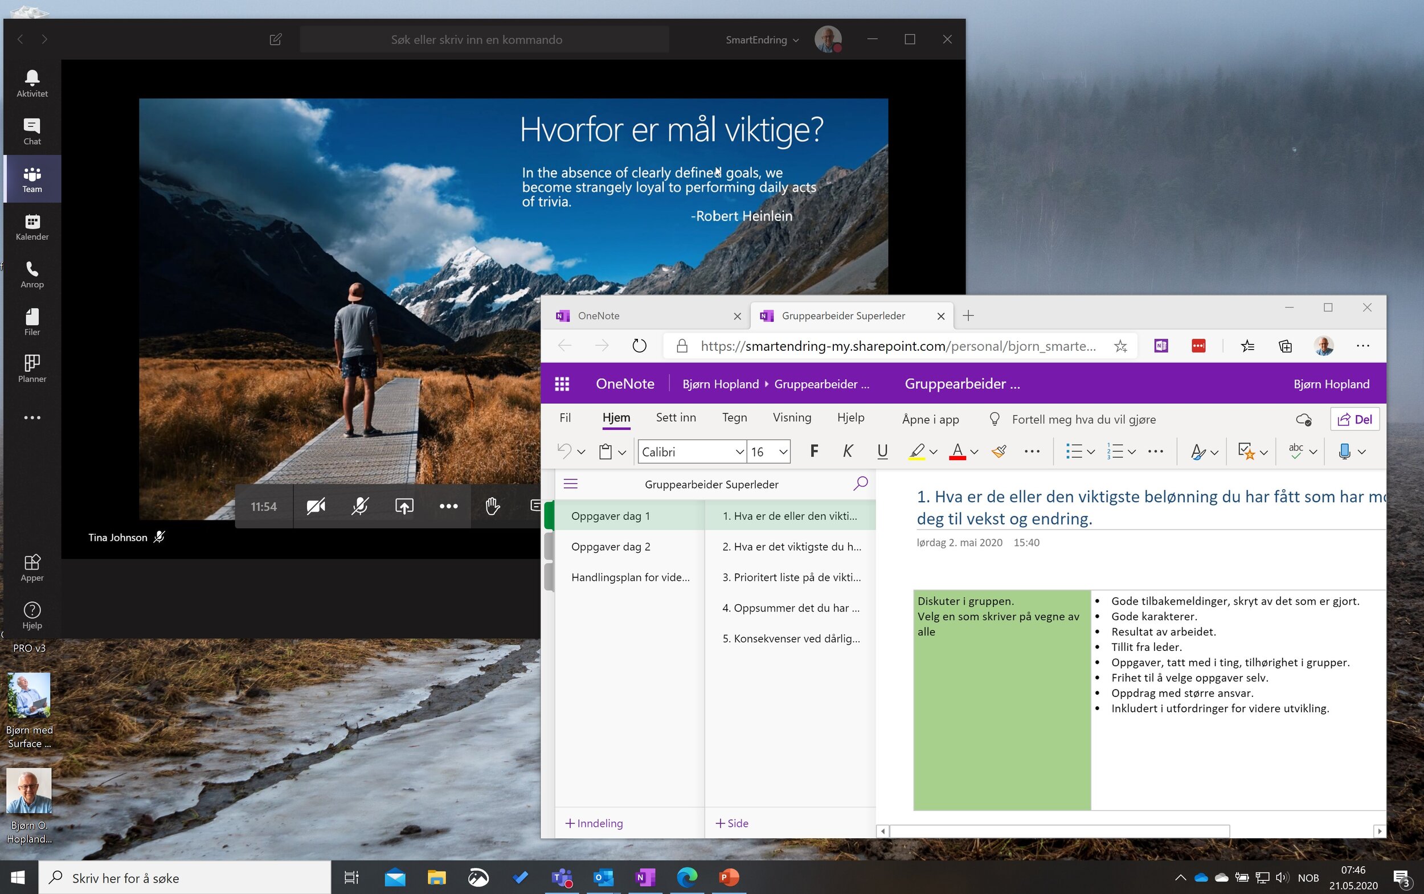Open the Kalender view in Teams sidebar
The height and width of the screenshot is (894, 1424).
tap(32, 227)
